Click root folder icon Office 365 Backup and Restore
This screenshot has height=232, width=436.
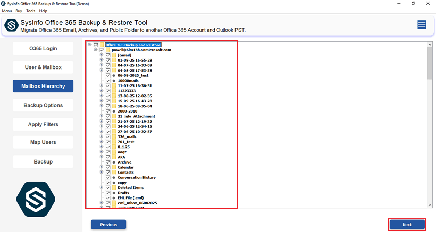[102, 45]
